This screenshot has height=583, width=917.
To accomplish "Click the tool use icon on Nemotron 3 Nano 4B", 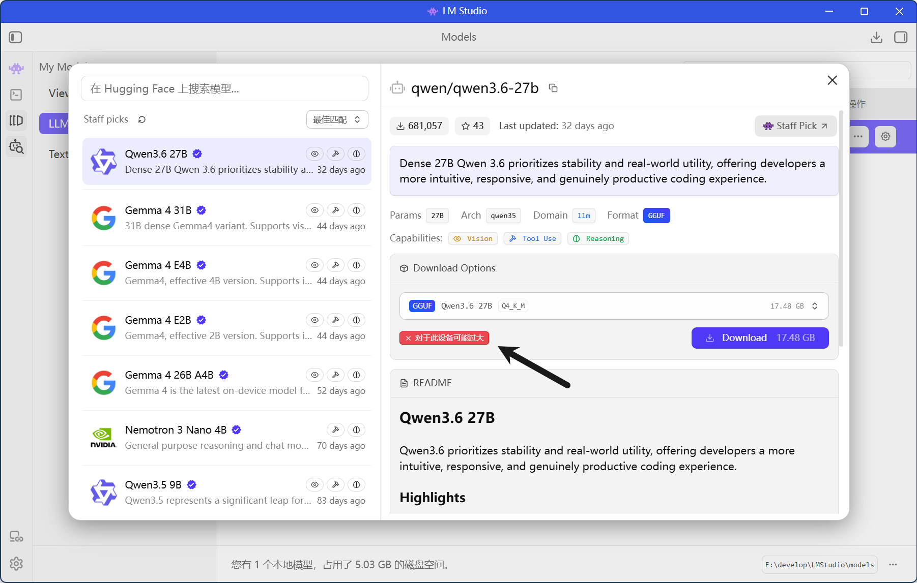I will click(336, 429).
